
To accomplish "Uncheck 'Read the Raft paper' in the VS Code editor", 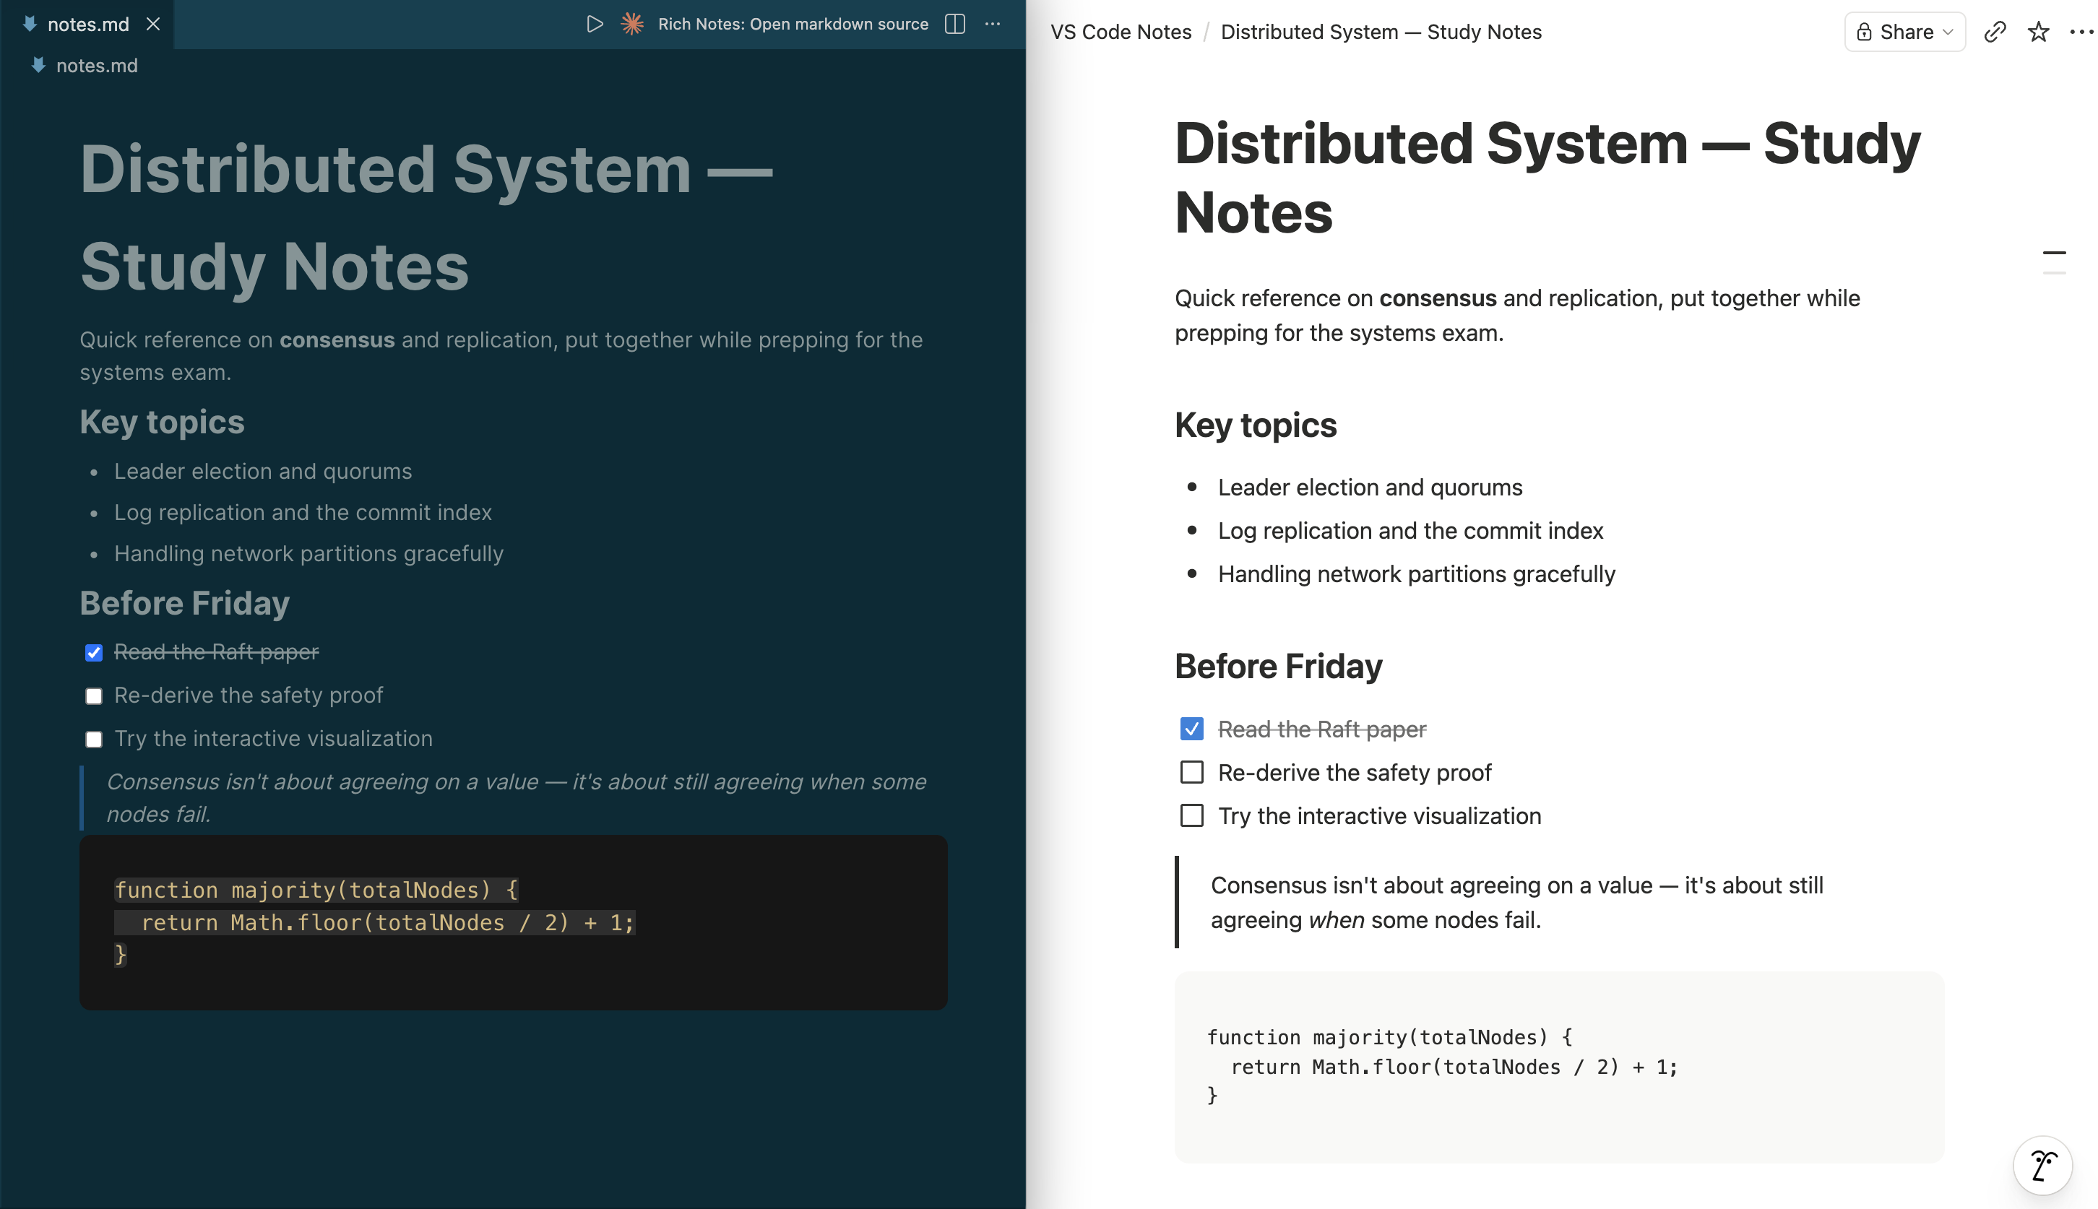I will coord(94,653).
